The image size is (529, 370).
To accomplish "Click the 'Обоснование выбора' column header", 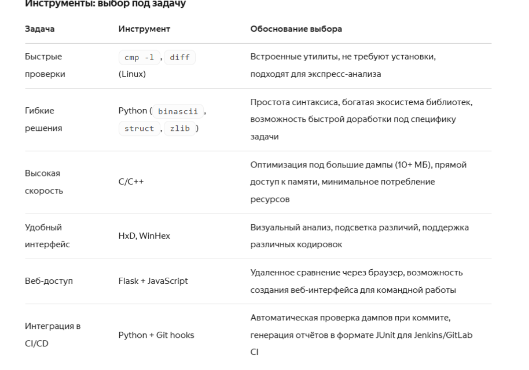I will (x=296, y=29).
